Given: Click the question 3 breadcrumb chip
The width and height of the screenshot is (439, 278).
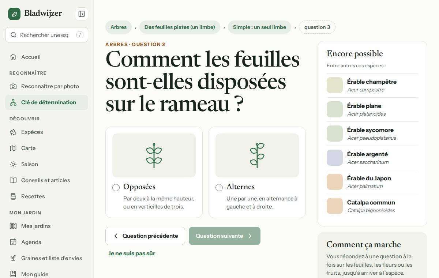Looking at the screenshot, I should [x=317, y=27].
